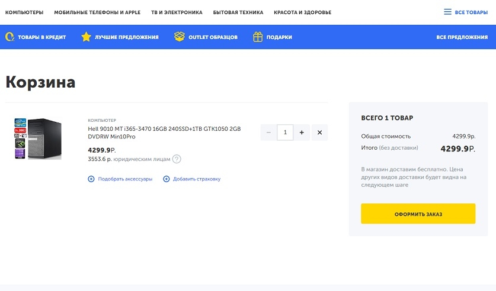Open the Hell 9010 MT product title

pyautogui.click(x=164, y=132)
